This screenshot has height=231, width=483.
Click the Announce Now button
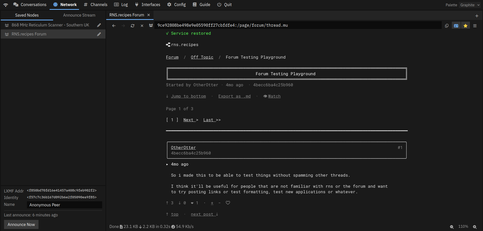tap(21, 225)
